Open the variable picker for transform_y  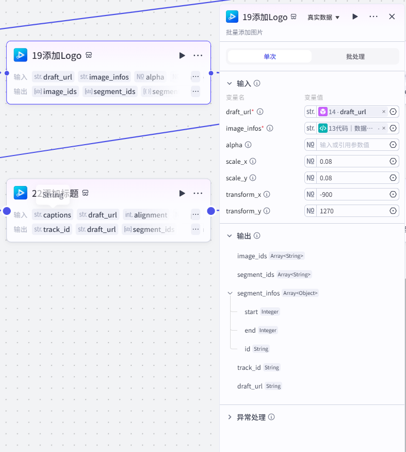click(393, 211)
